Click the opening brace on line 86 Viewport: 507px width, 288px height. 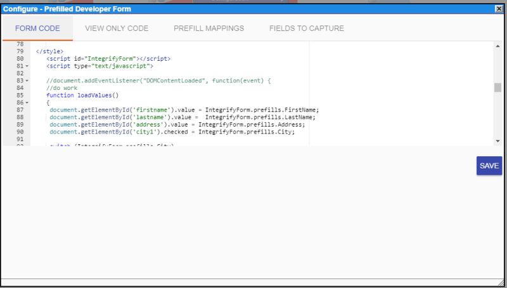(x=48, y=103)
